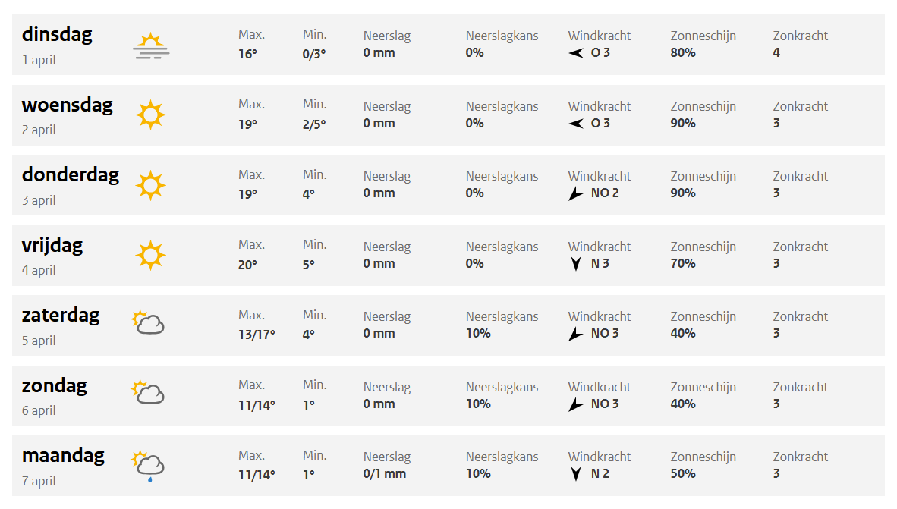Click zondag's Neerslagkans 10% value
This screenshot has width=897, height=509.
click(x=478, y=404)
